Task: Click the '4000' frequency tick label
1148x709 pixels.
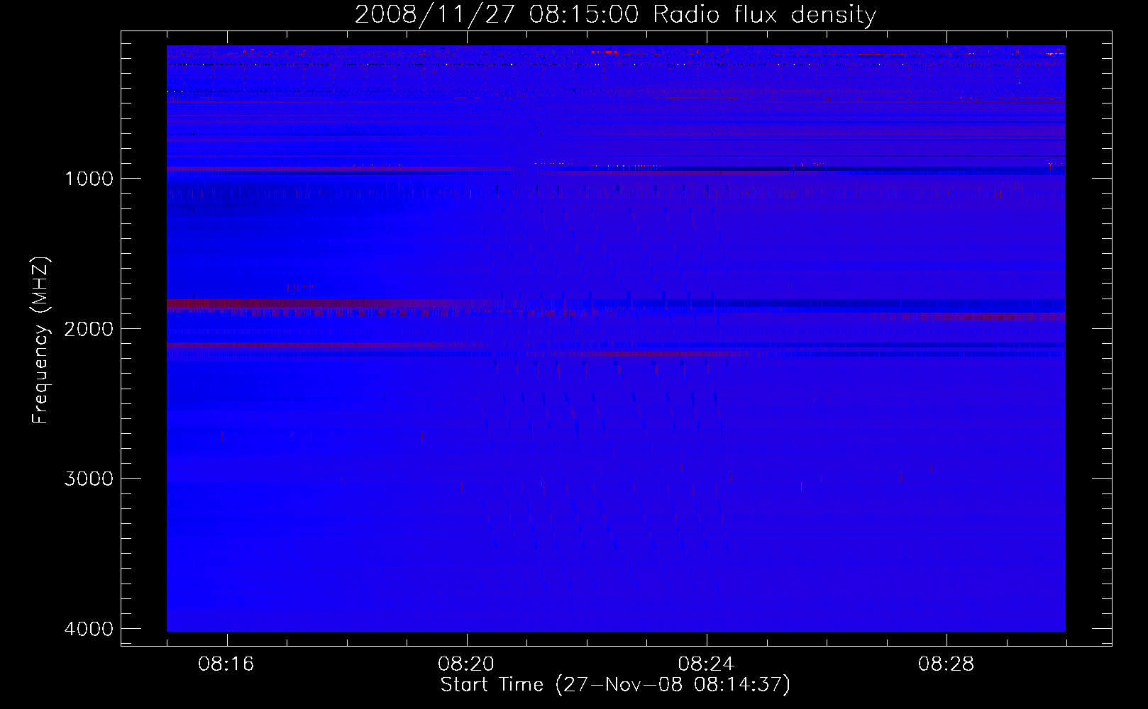Action: click(89, 629)
